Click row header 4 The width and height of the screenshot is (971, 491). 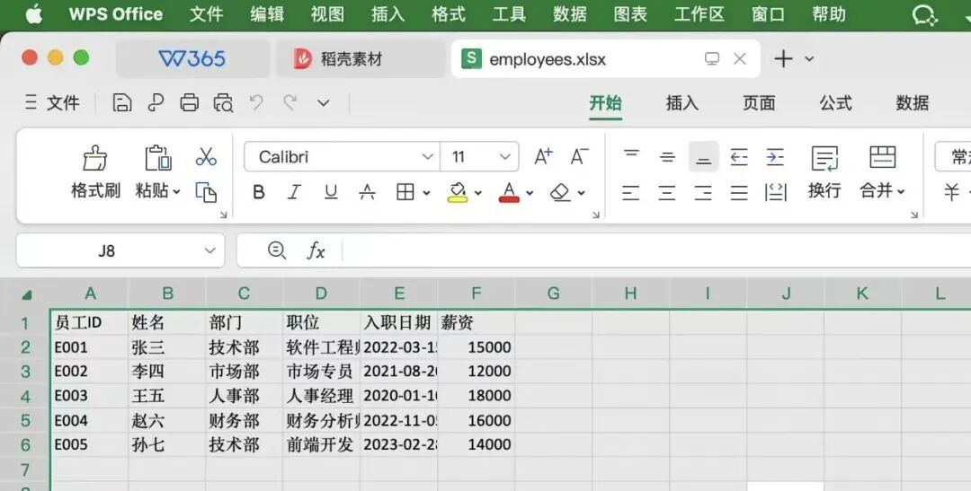tap(25, 396)
